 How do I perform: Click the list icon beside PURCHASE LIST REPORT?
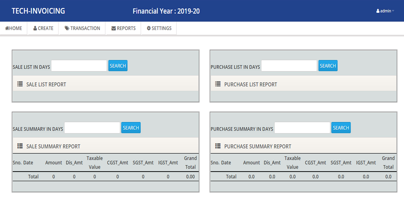pos(218,84)
